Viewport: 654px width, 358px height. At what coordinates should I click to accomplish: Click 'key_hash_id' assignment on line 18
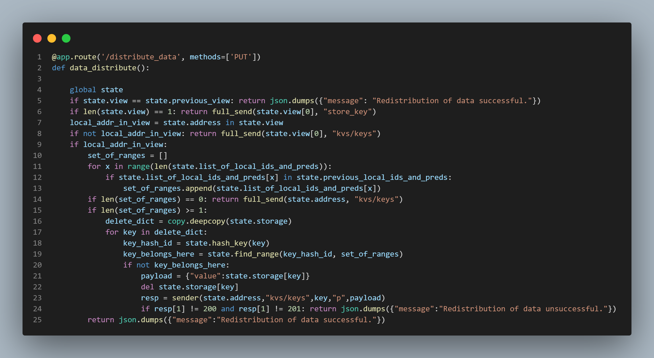tap(147, 243)
